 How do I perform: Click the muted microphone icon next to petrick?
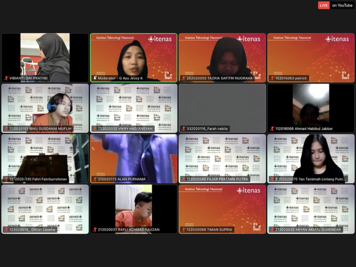(272, 78)
